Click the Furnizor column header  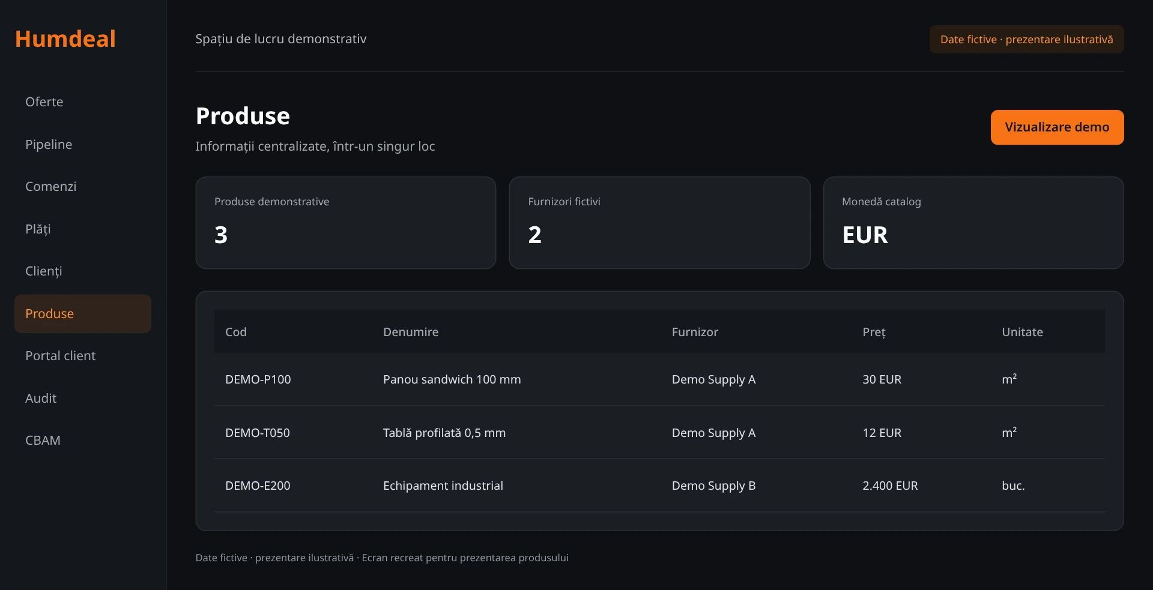coord(695,332)
